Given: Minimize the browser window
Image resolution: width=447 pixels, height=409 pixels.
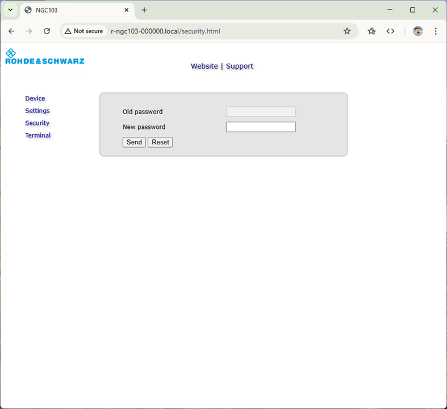Looking at the screenshot, I should click(390, 10).
